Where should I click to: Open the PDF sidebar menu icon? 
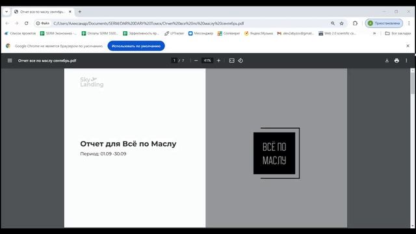point(10,60)
